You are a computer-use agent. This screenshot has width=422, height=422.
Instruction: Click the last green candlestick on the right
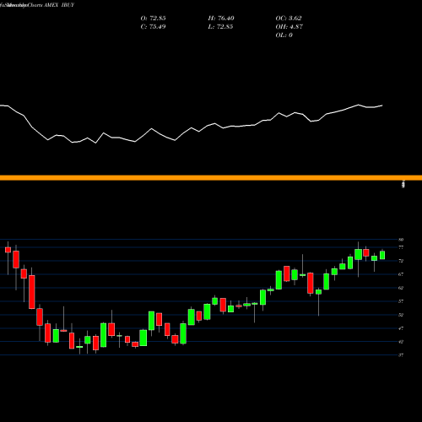pos(382,255)
